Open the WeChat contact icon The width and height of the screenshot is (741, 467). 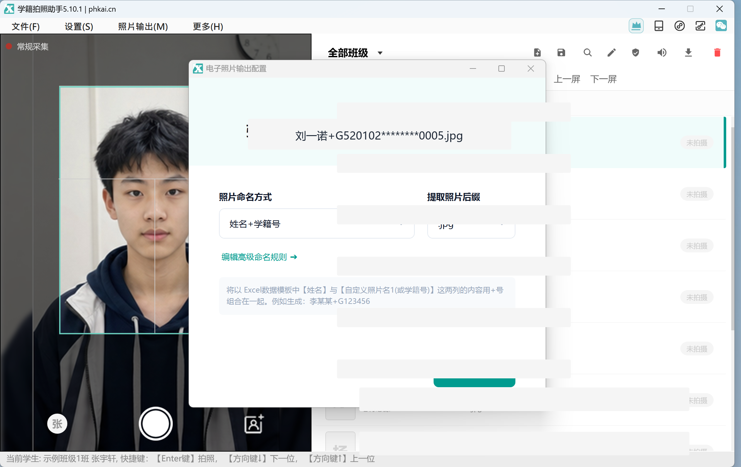point(721,26)
